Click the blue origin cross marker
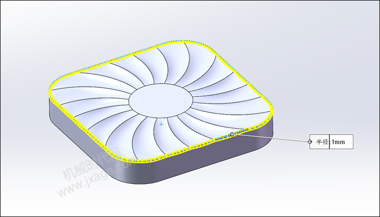This screenshot has height=217, width=380. point(161,124)
